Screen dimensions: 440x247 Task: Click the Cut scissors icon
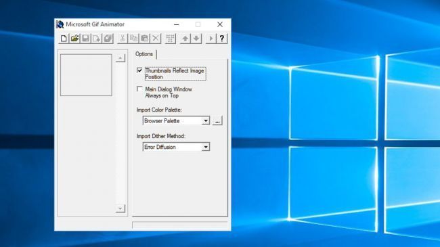(123, 39)
